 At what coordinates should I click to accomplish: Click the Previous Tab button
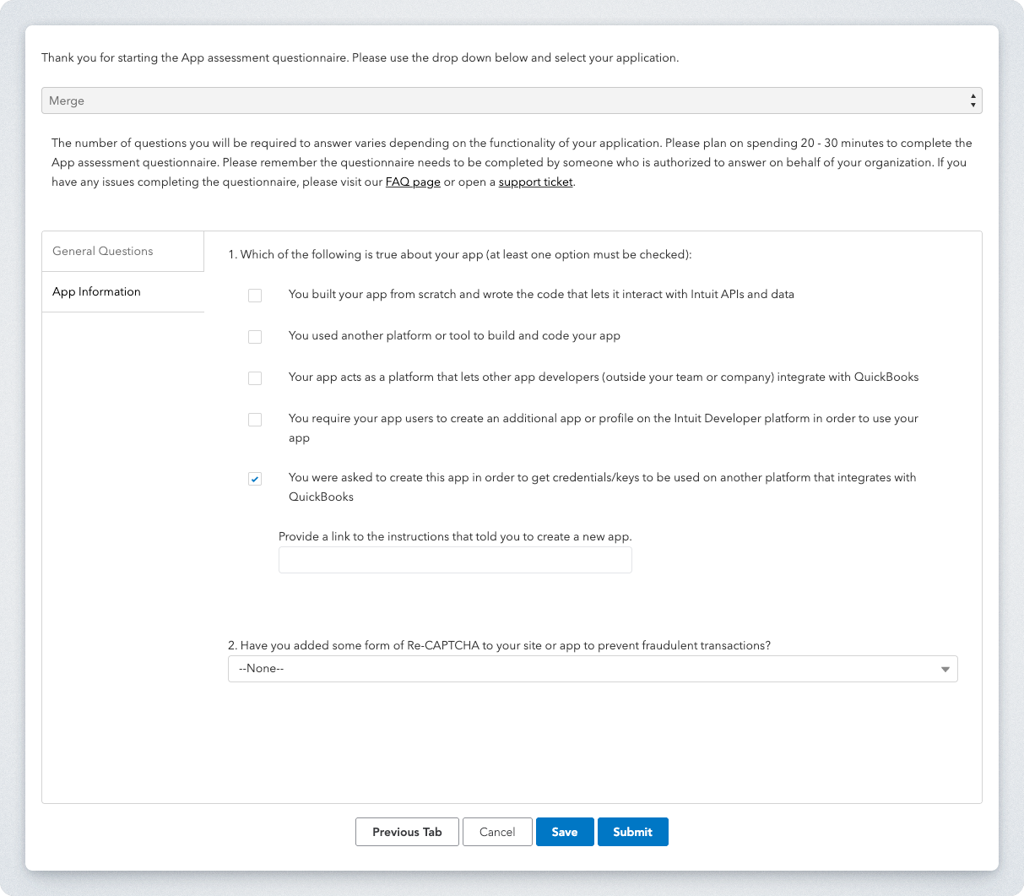tap(407, 832)
